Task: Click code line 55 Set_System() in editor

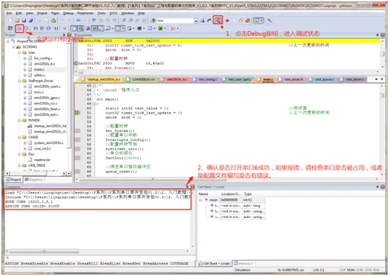Action: pos(120,131)
